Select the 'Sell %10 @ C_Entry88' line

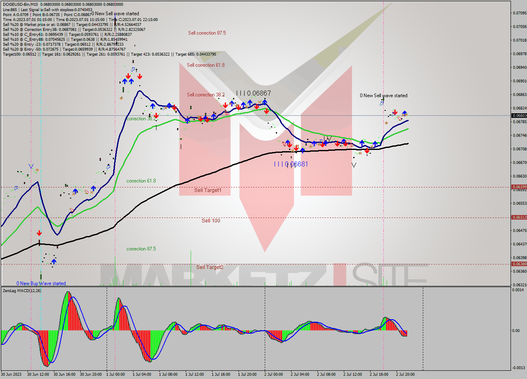tap(66, 39)
